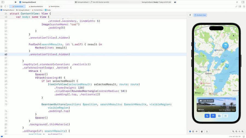Tap the Look Around button in preview

[206, 101]
